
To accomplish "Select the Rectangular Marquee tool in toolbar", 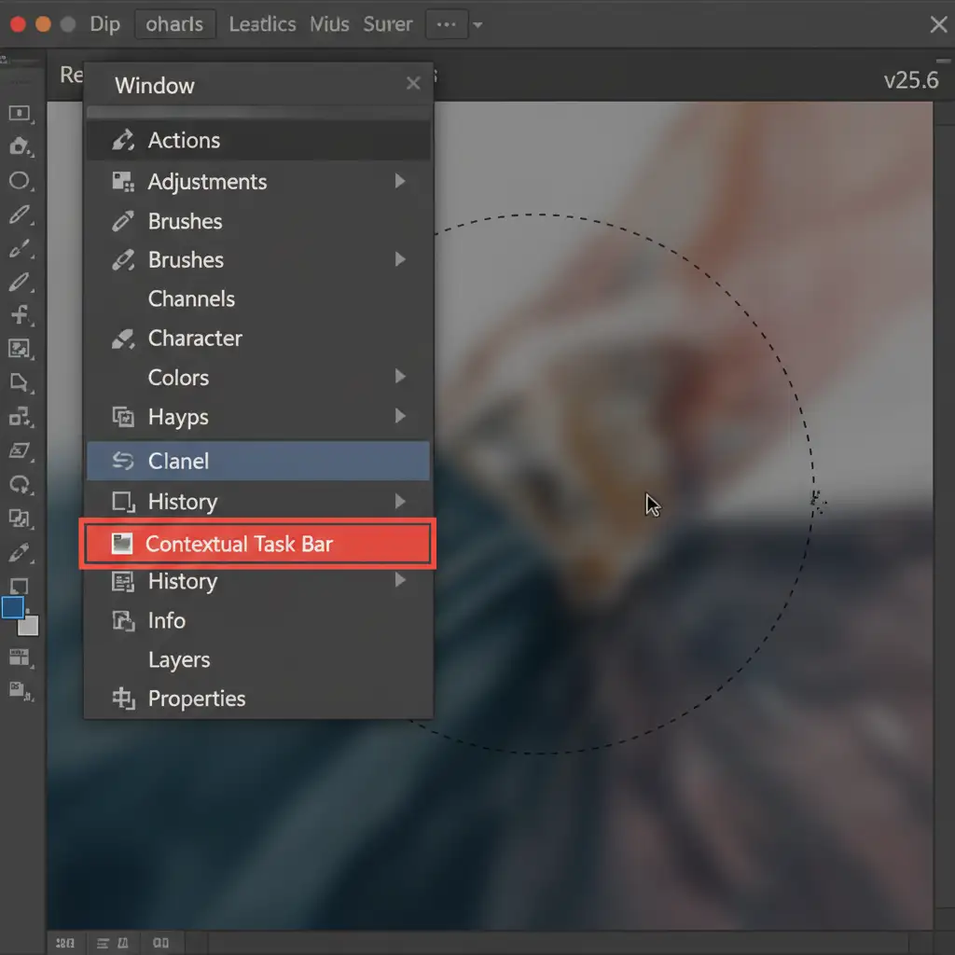I will pyautogui.click(x=20, y=113).
